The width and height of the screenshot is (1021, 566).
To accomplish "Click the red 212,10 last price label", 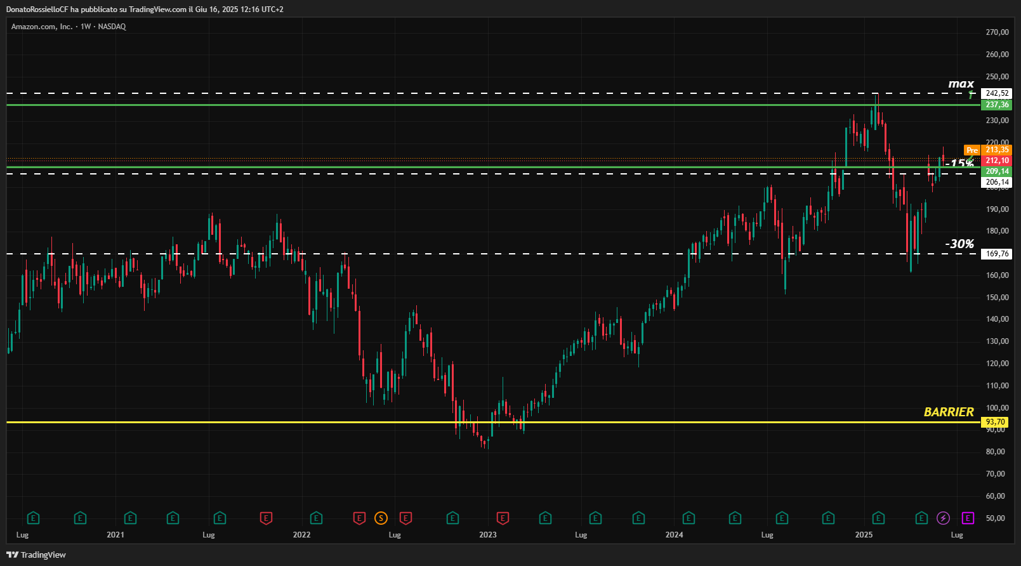I will [x=997, y=161].
